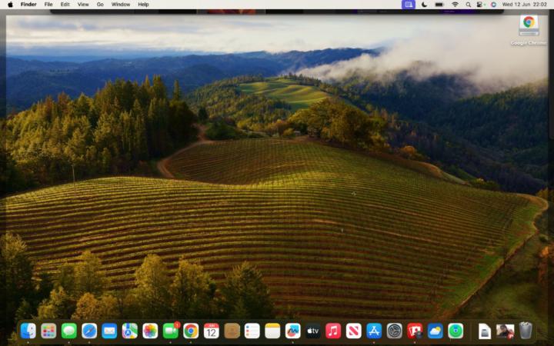The height and width of the screenshot is (346, 554).
Task: Open the Find My app
Action: coord(456,331)
